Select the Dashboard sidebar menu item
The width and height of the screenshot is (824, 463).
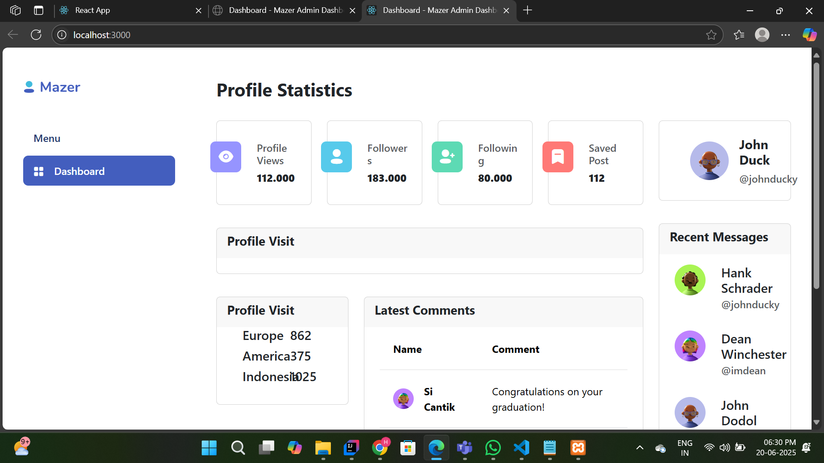(x=99, y=171)
